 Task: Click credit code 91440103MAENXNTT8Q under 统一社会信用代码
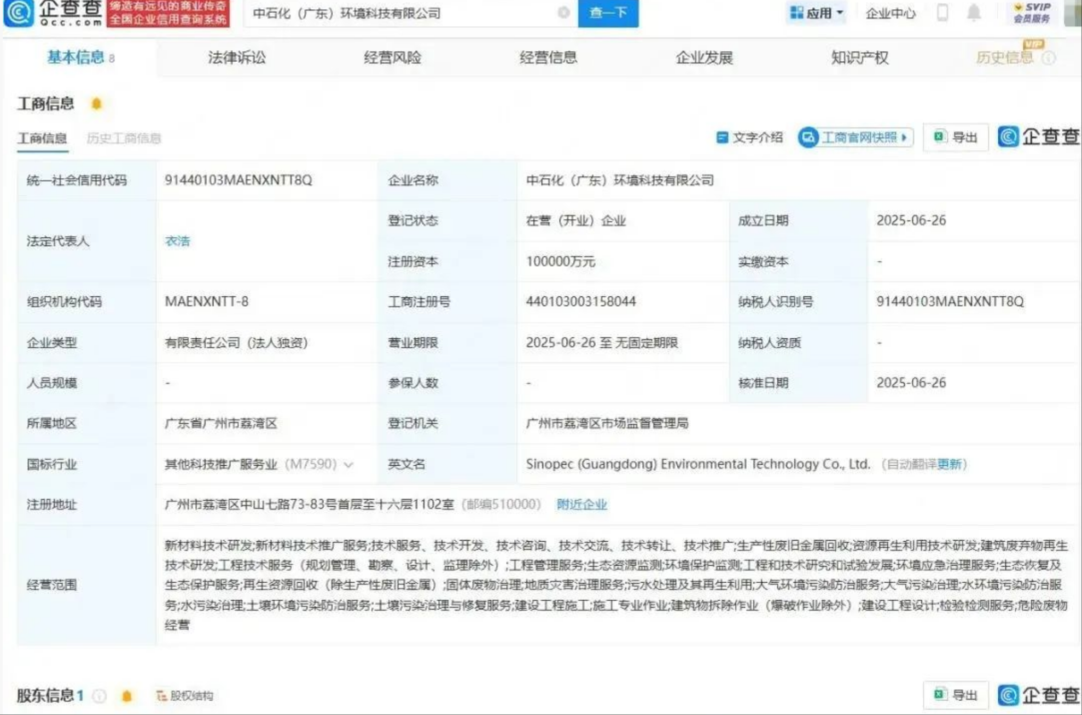[x=238, y=180]
